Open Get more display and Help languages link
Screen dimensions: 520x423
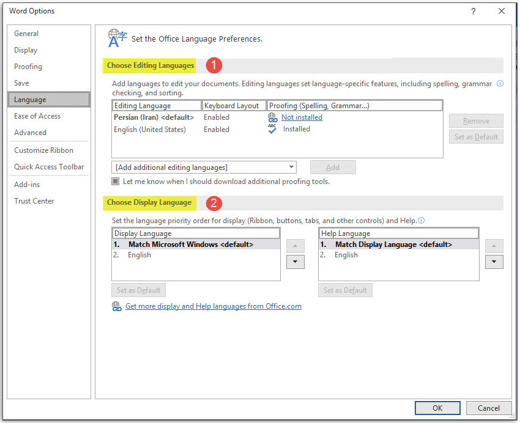click(x=214, y=306)
